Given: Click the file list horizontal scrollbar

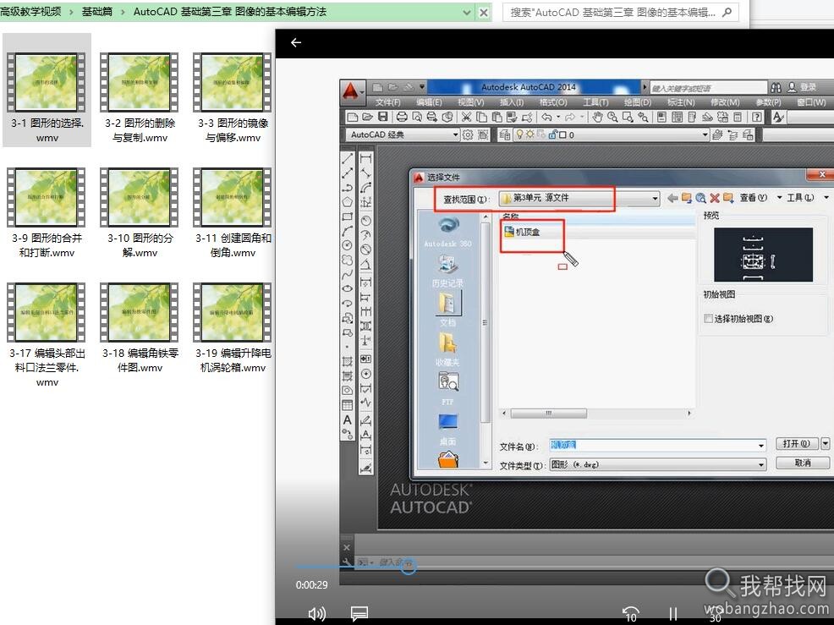Looking at the screenshot, I should [548, 414].
